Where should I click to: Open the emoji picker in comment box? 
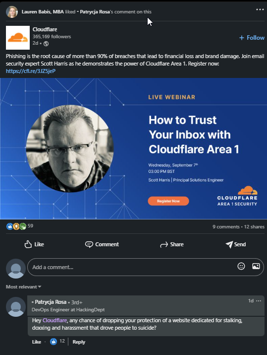(241, 266)
